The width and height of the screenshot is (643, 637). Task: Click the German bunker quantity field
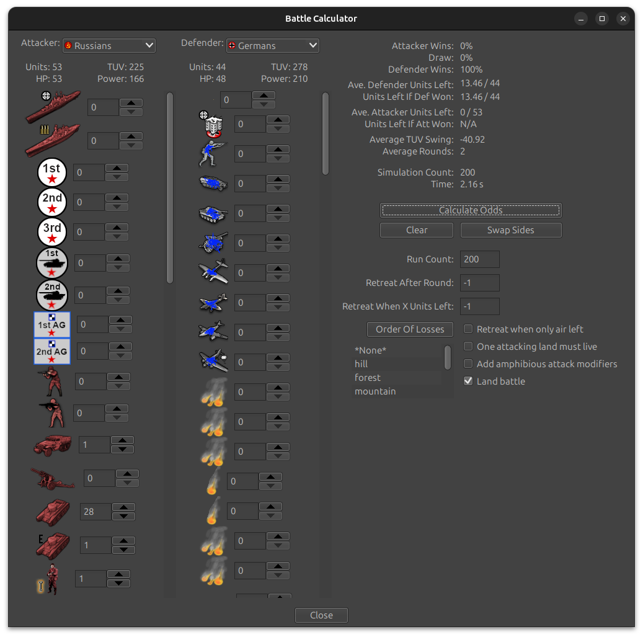[250, 124]
